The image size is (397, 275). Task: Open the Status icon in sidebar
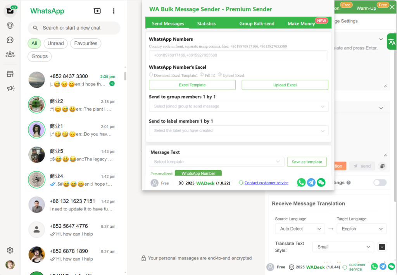tap(10, 26)
